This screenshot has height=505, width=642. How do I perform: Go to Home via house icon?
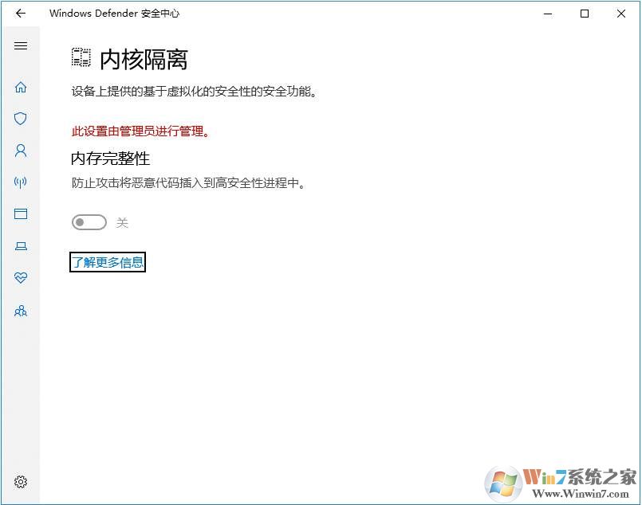21,87
